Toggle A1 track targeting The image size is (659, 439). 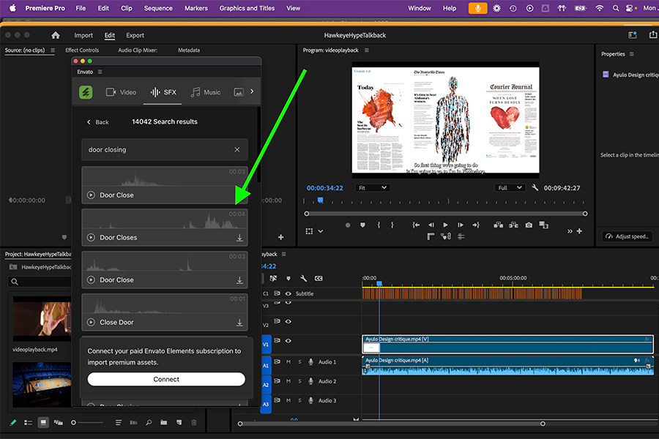pyautogui.click(x=266, y=366)
